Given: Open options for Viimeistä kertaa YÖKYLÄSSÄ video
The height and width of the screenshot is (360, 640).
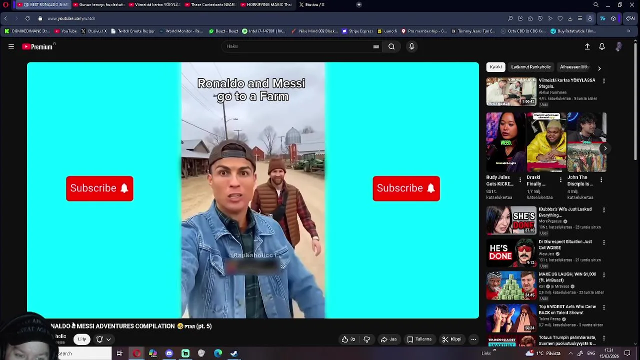Looking at the screenshot, I should 603,81.
